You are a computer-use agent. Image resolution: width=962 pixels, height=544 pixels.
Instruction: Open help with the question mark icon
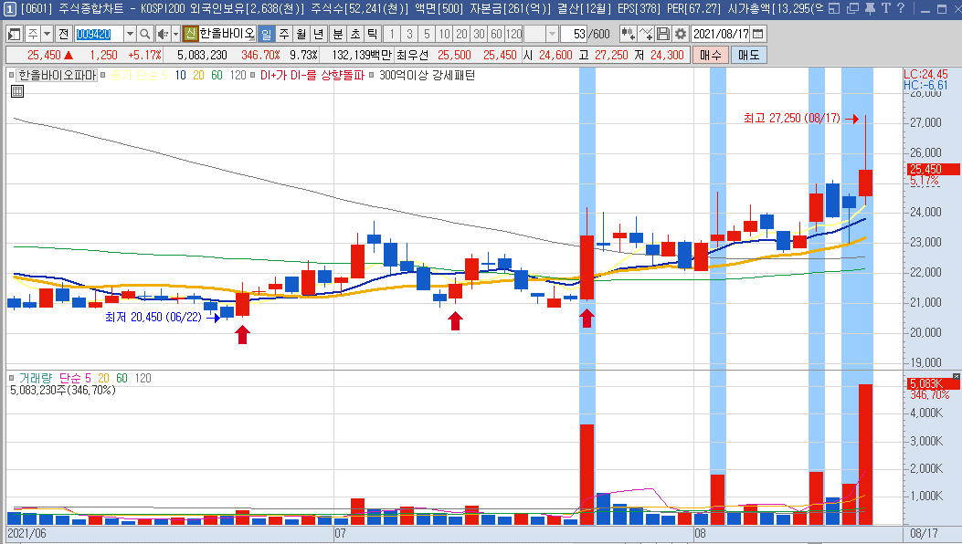(900, 8)
